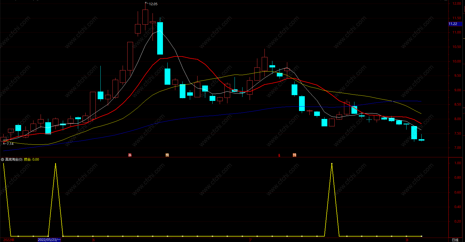
Task: Click the 0.80 indicator axis label
Action: coord(457,178)
